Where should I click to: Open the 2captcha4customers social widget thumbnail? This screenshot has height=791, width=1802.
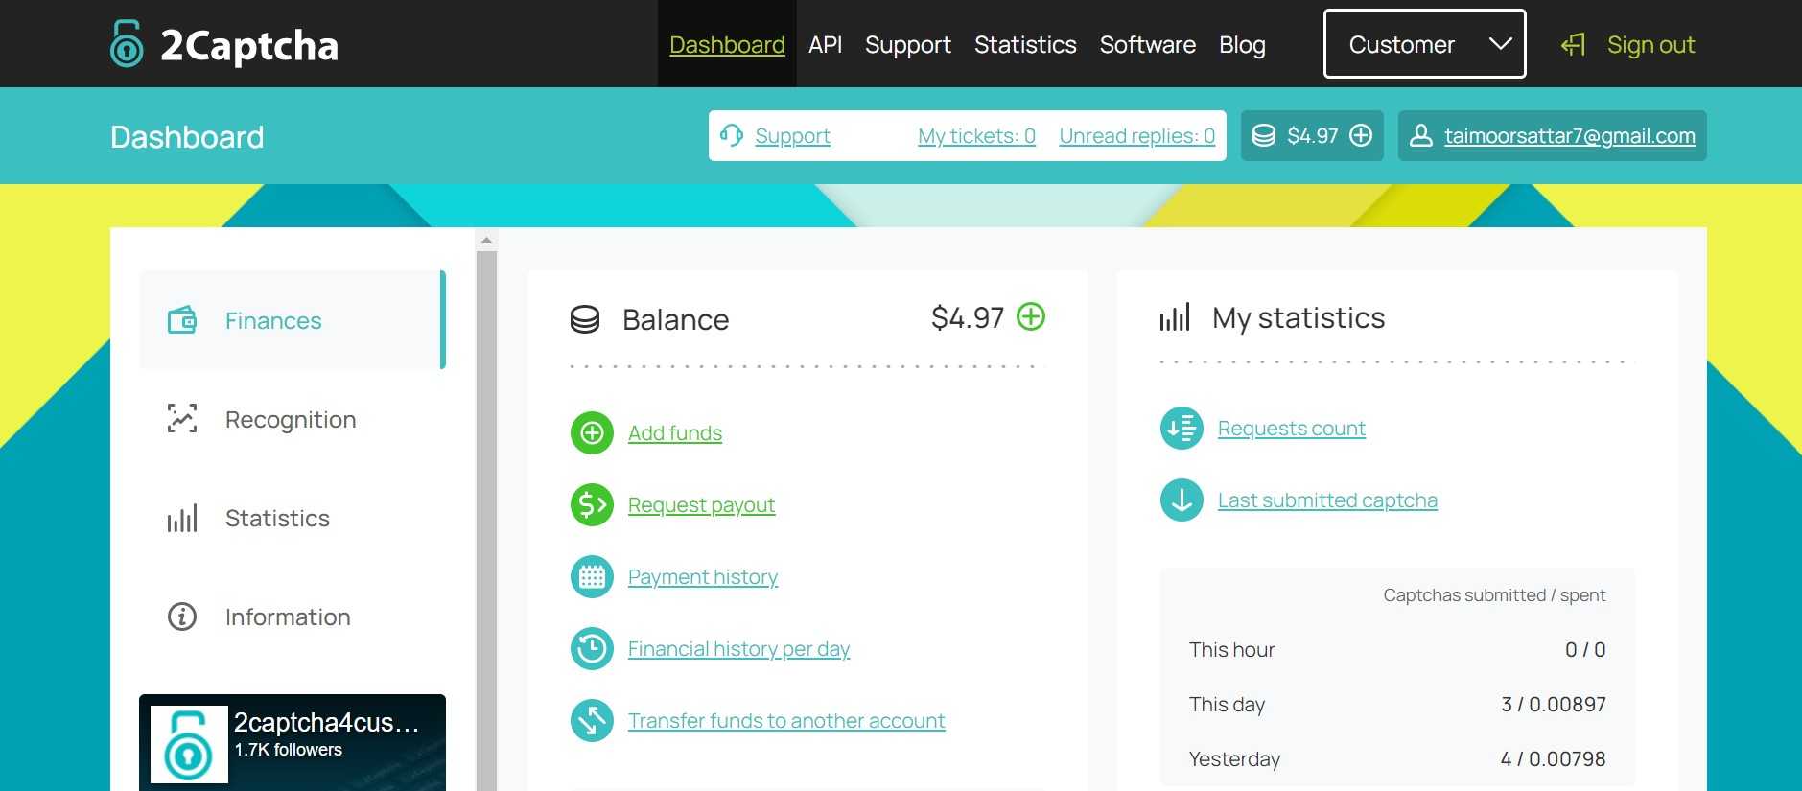coord(190,744)
